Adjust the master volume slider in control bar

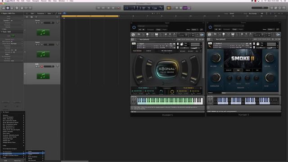pos(260,8)
